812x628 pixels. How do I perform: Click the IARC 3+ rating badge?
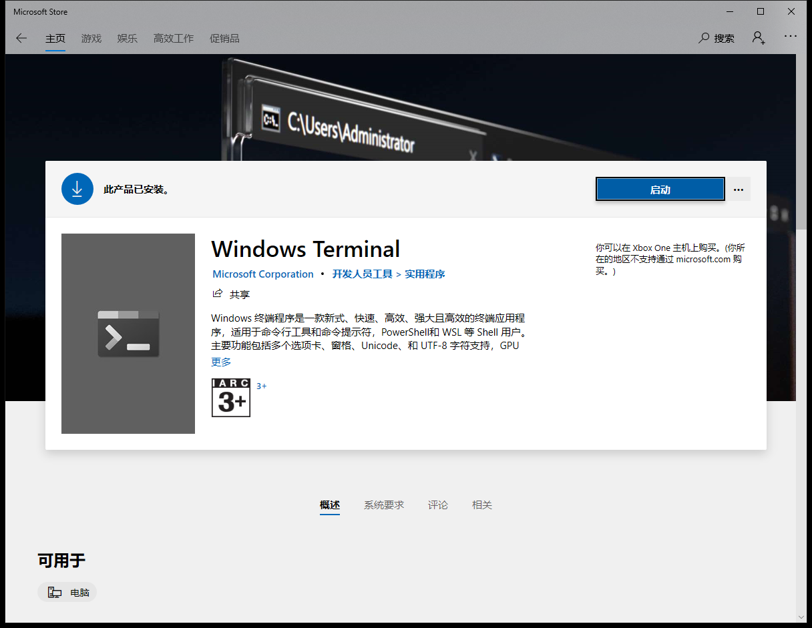(231, 398)
